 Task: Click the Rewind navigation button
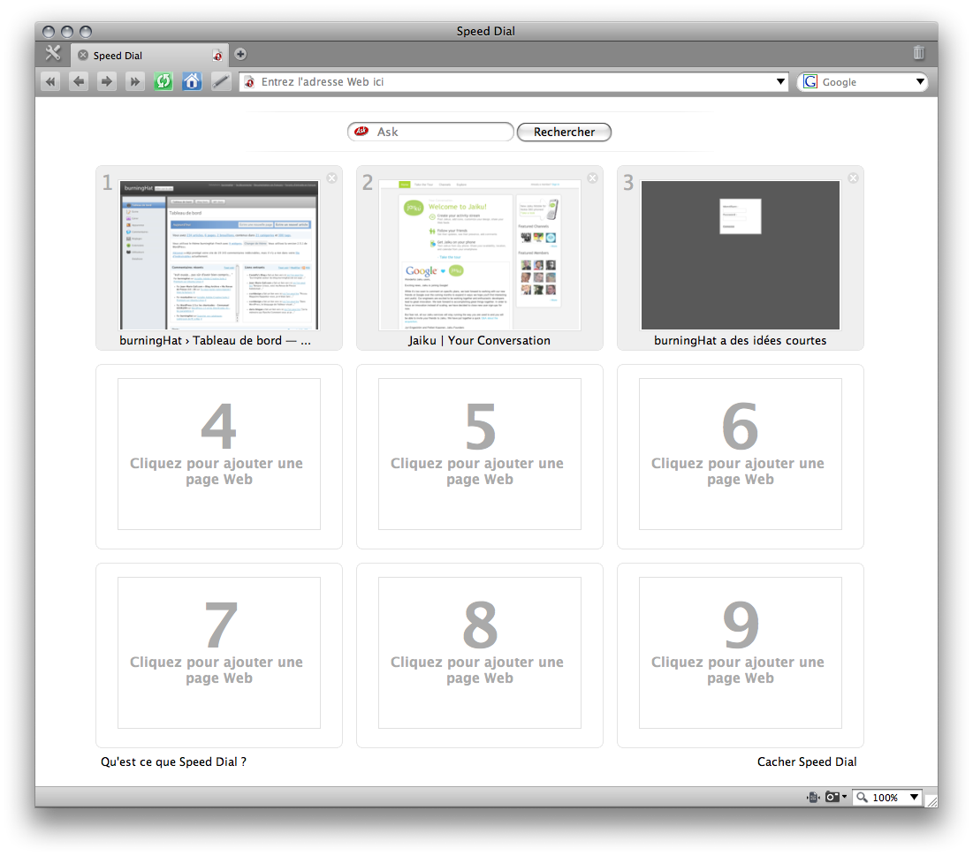click(50, 81)
